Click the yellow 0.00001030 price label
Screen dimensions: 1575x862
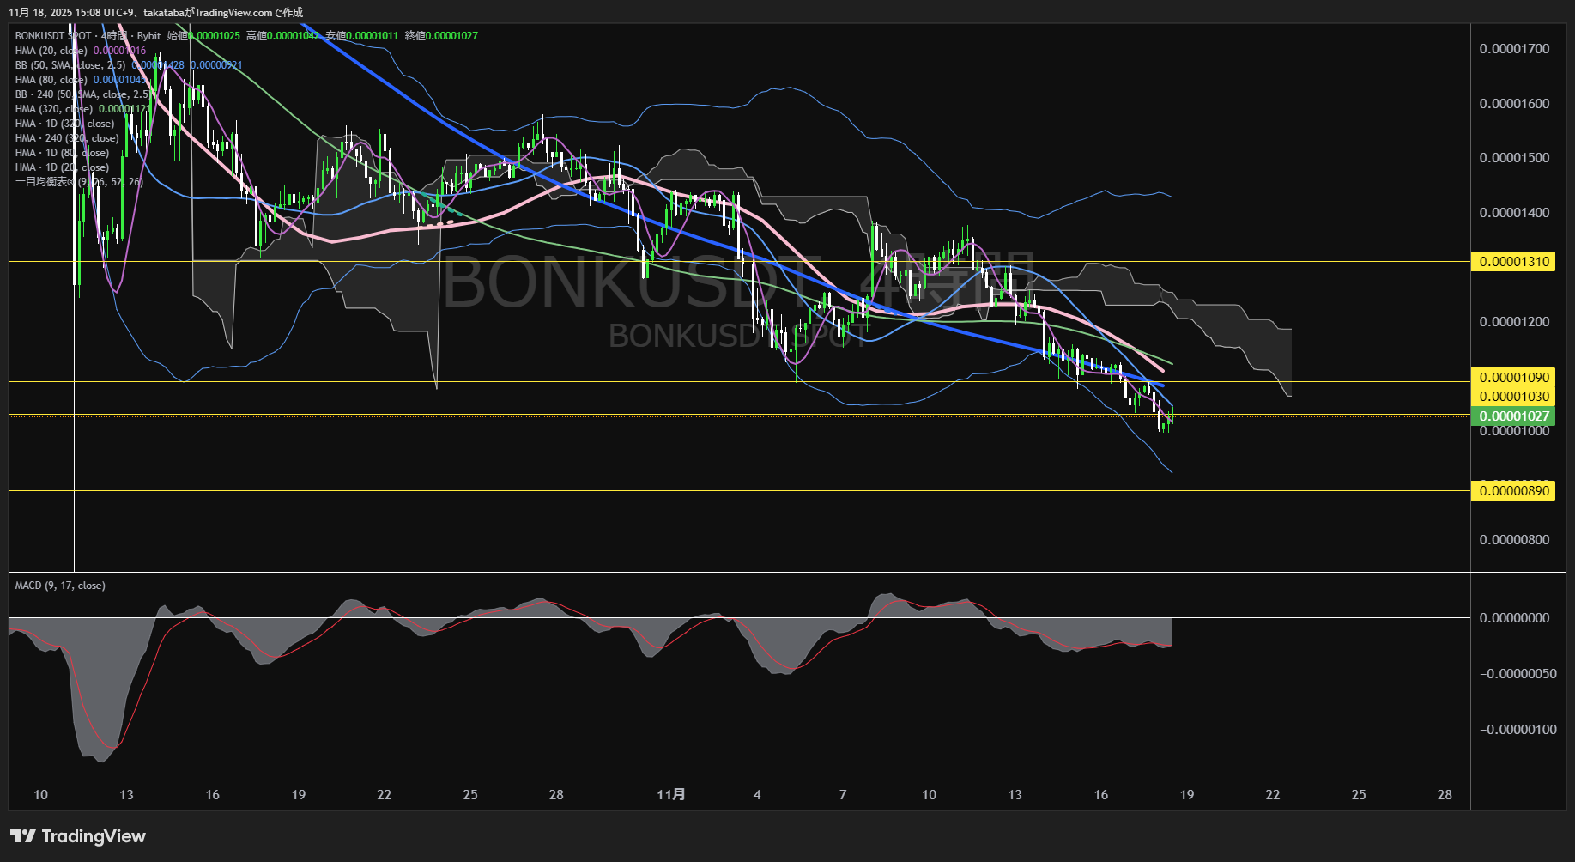click(1513, 397)
